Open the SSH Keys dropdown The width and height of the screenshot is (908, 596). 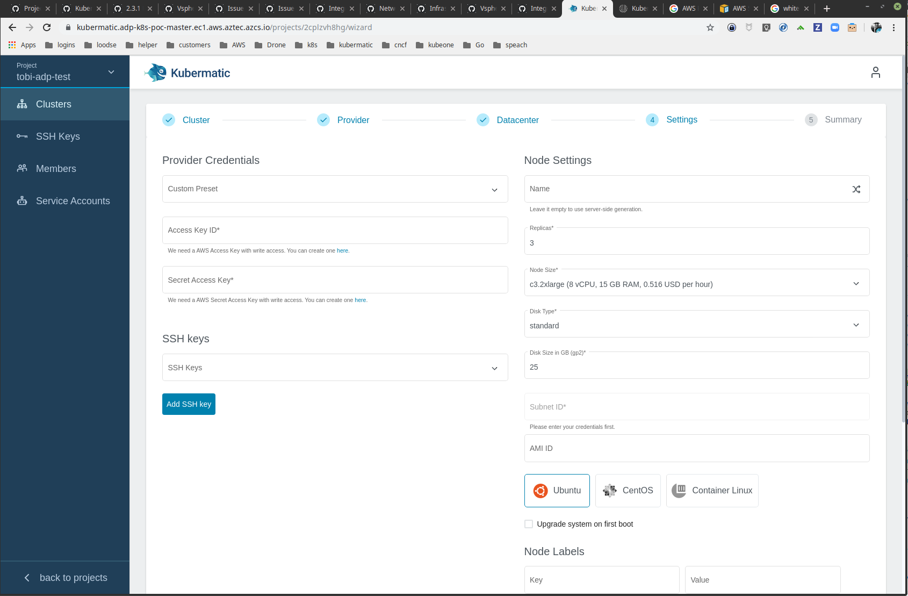(x=335, y=368)
